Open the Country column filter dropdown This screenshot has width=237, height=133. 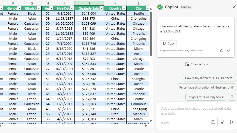pyautogui.click(x=124, y=8)
